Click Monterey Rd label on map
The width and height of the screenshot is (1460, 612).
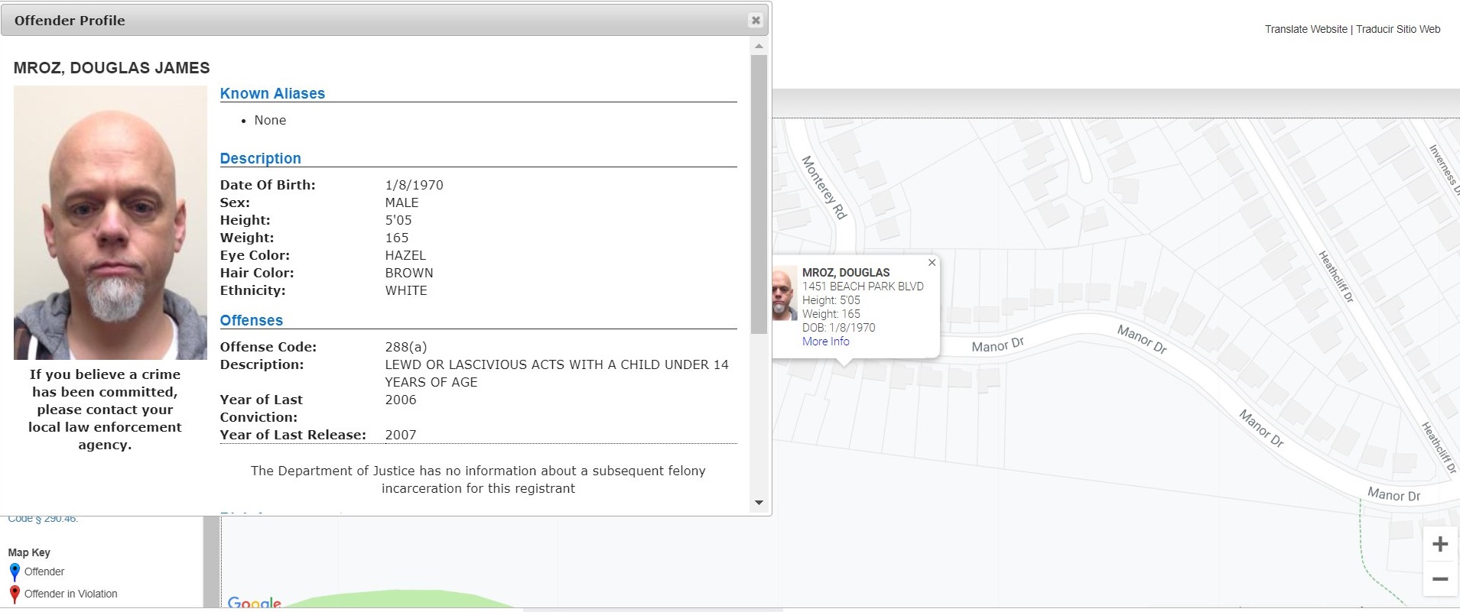click(824, 188)
